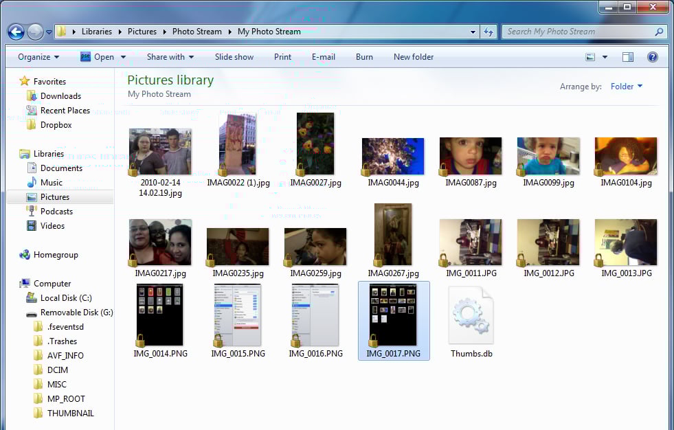Click the Back navigation arrow
Screen dimensions: 674x430
tap(16, 32)
